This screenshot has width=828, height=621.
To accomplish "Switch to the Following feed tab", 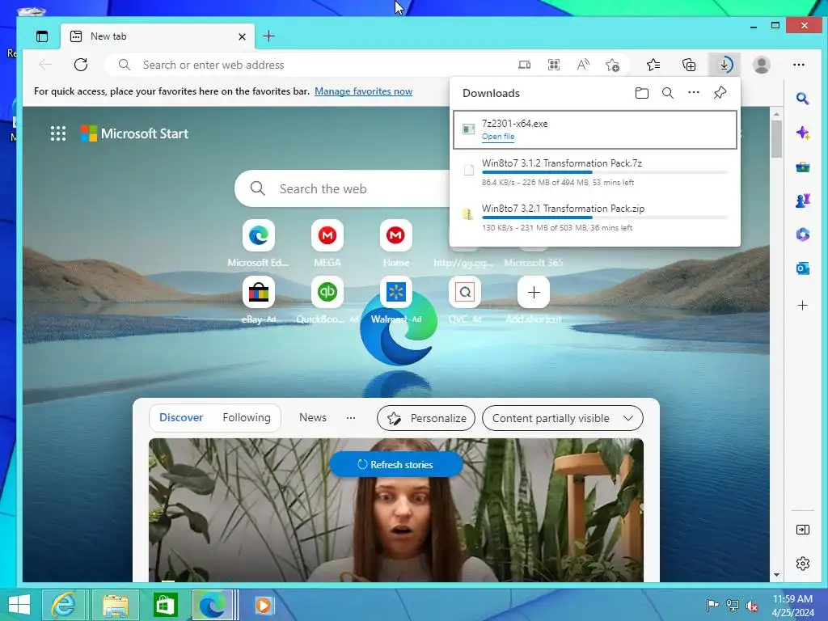I will (x=247, y=418).
